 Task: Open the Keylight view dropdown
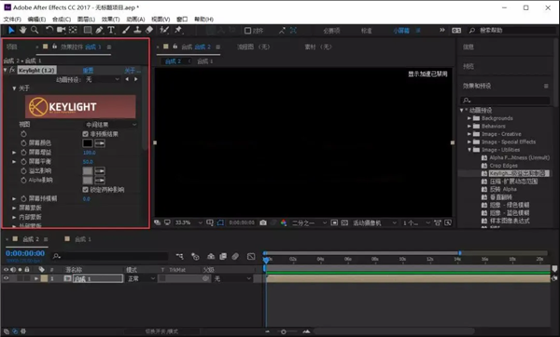click(111, 125)
